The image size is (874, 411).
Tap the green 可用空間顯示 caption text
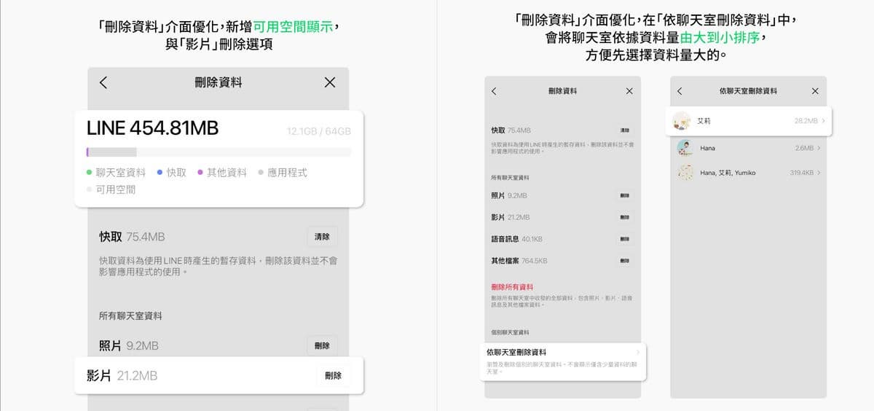(293, 28)
